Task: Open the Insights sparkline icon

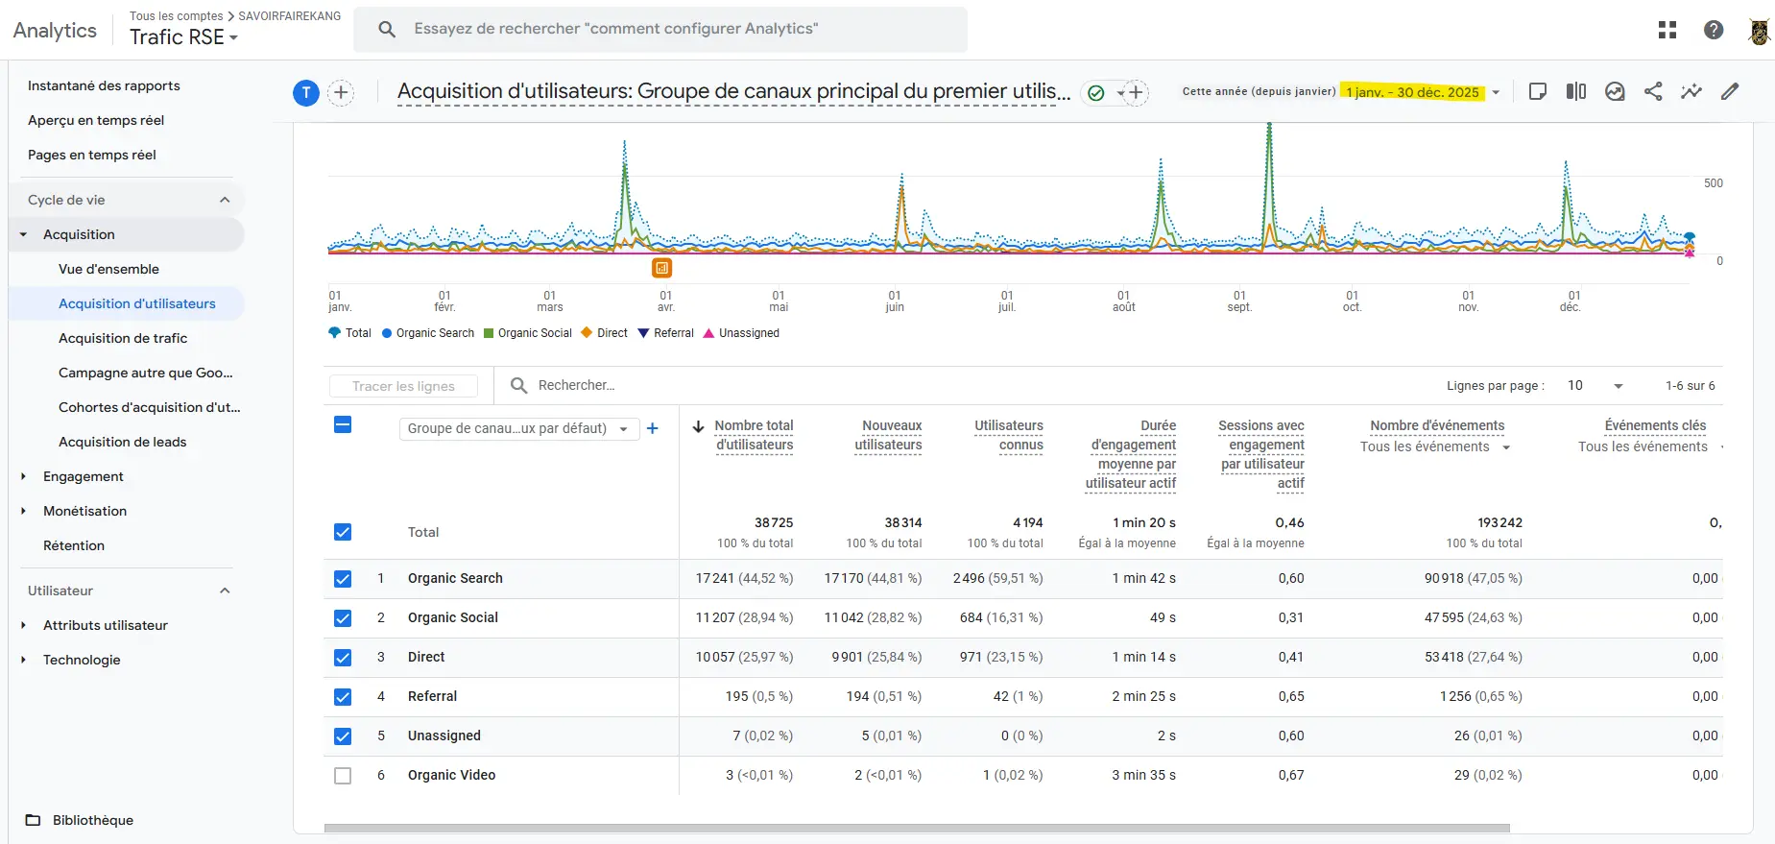Action: pyautogui.click(x=1691, y=91)
